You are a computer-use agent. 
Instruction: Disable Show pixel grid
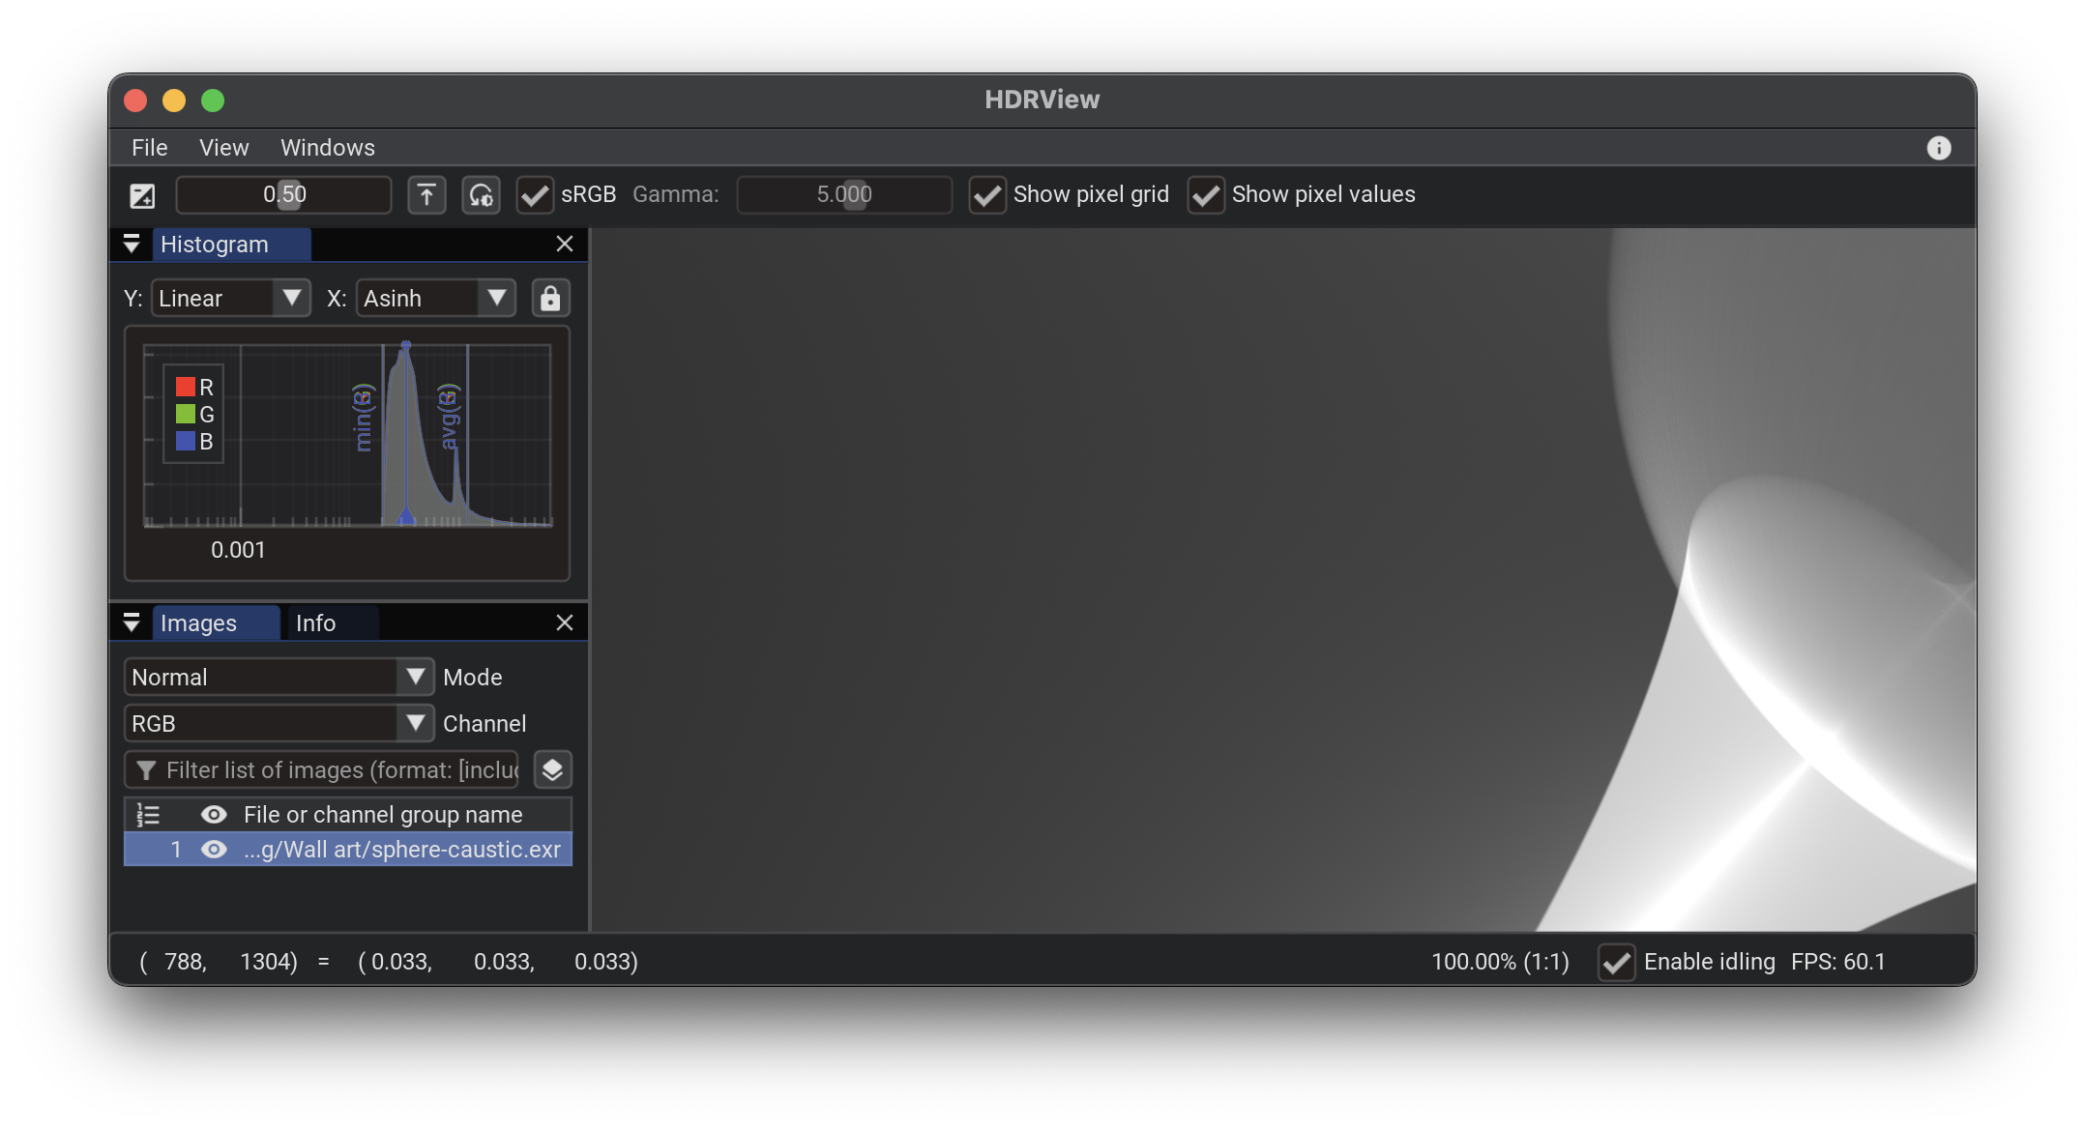click(x=987, y=195)
